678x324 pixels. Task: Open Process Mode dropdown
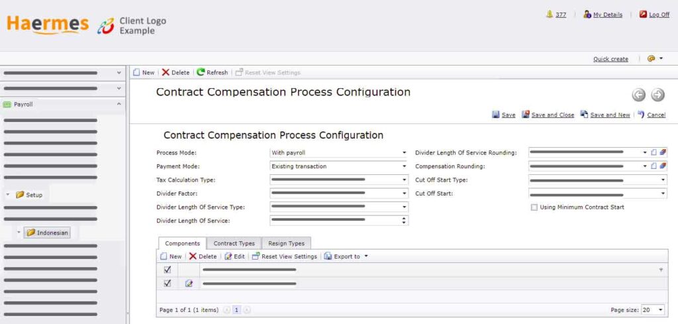tap(405, 152)
